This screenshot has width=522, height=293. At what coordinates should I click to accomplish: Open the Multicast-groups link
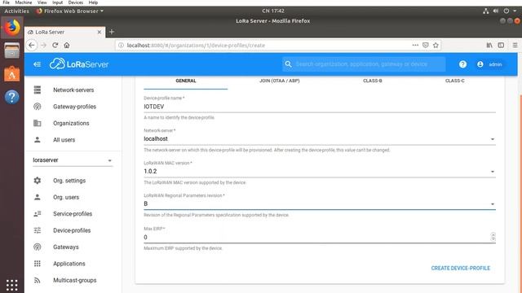(74, 280)
